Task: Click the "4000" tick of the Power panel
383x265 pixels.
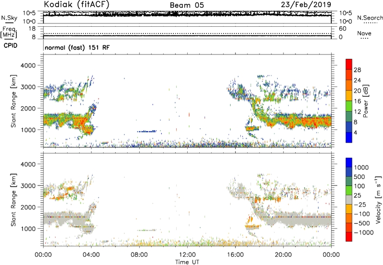Action: [28, 66]
